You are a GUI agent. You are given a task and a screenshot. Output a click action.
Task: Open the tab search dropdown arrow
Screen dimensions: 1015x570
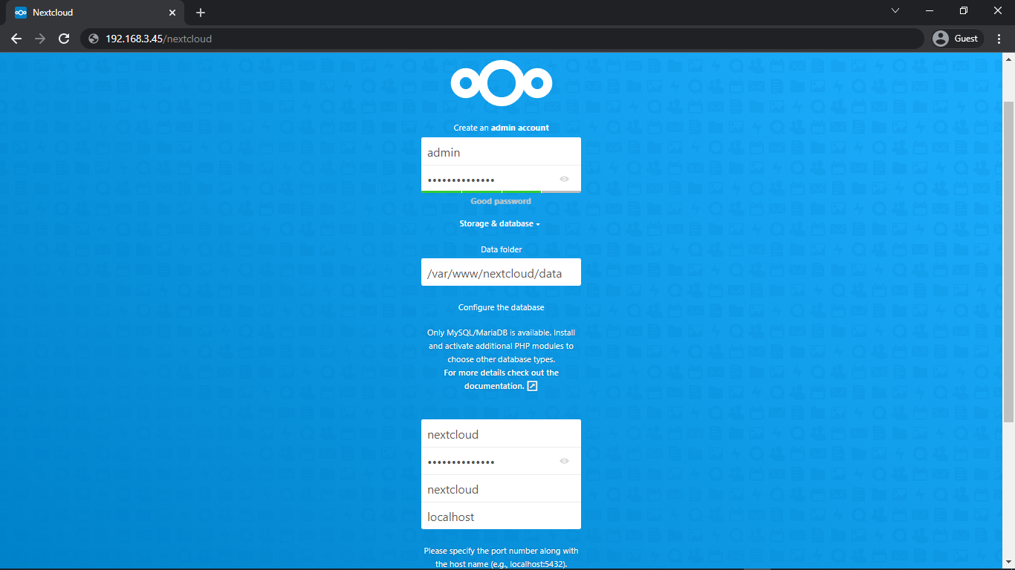(x=895, y=11)
